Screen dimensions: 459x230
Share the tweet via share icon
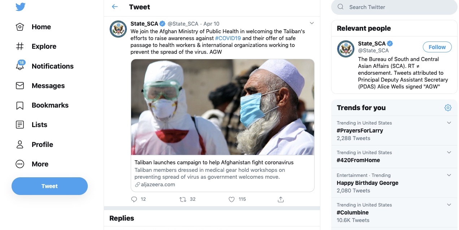click(281, 199)
